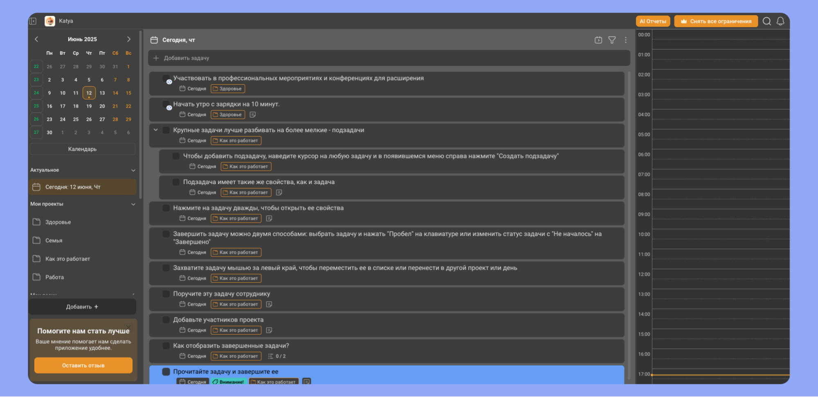Collapse the 'Мои проекты' section
This screenshot has height=397, width=818.
click(133, 204)
